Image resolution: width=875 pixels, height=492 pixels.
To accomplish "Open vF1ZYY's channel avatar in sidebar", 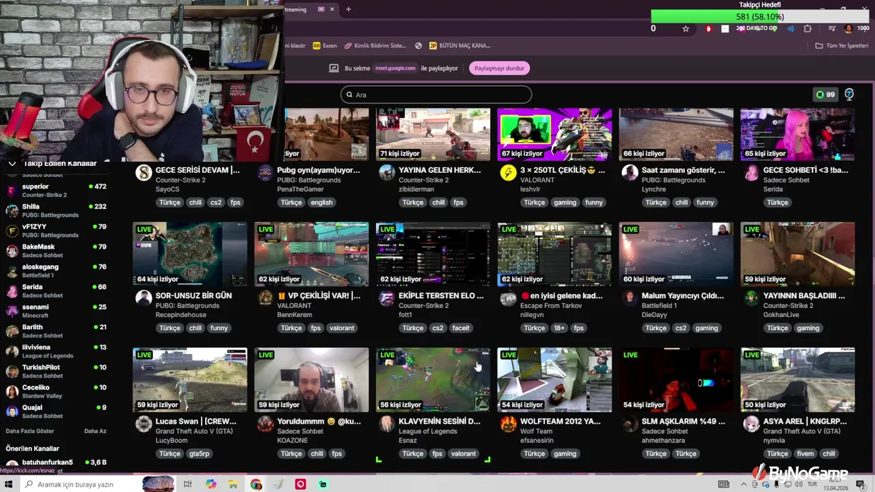I will point(12,231).
